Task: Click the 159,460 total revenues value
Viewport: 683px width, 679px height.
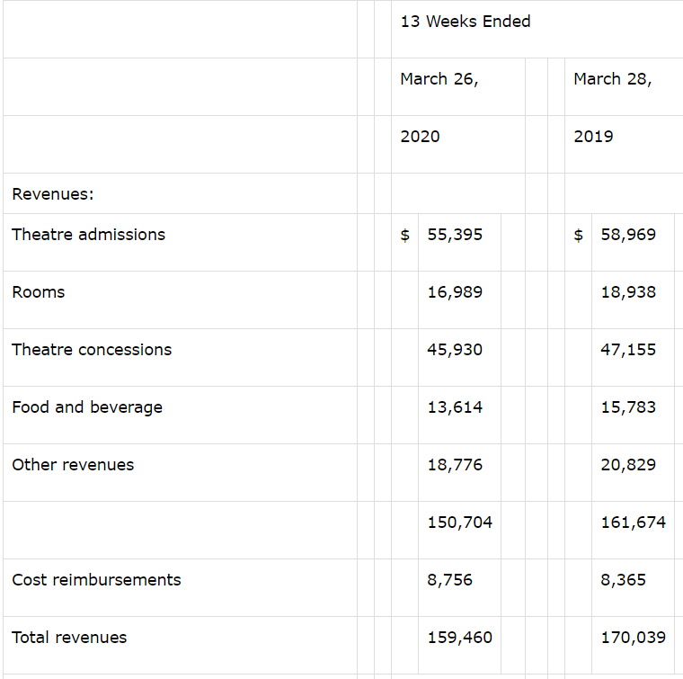Action: [459, 637]
